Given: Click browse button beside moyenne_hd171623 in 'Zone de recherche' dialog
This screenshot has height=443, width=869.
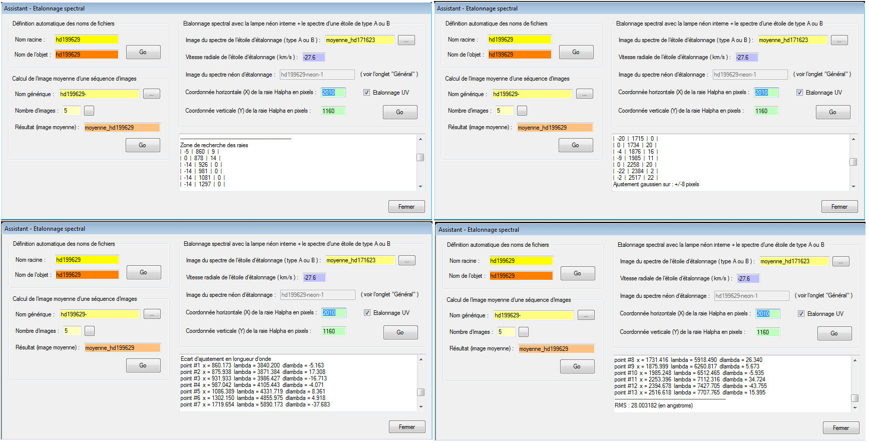Looking at the screenshot, I should coord(406,40).
